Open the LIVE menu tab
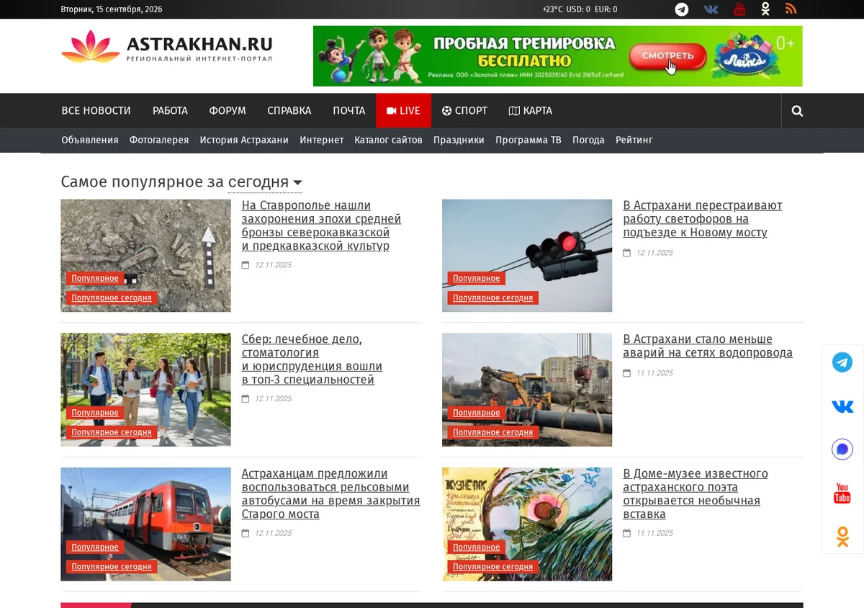The width and height of the screenshot is (864, 608). [x=403, y=111]
